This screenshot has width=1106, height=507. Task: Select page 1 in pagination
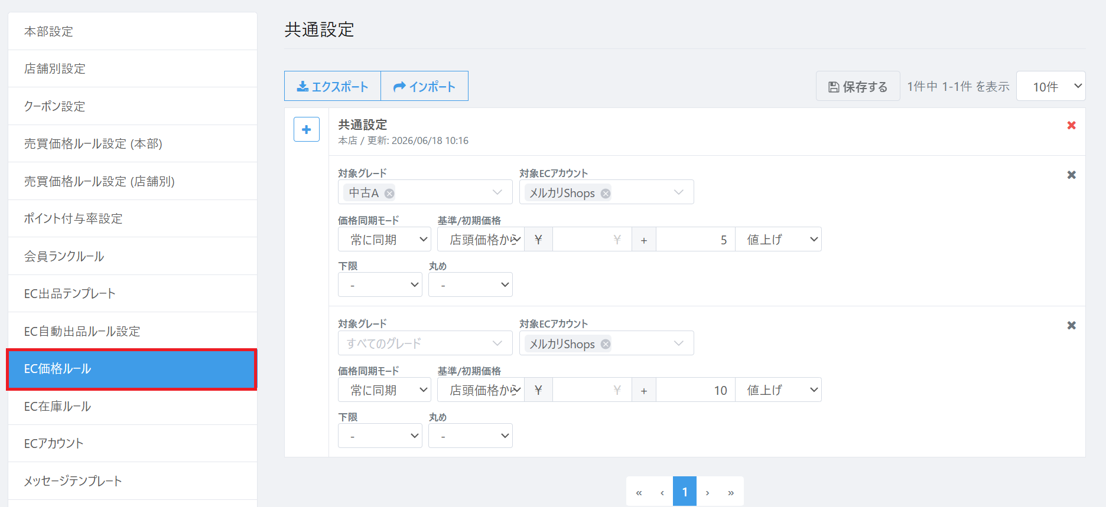click(685, 492)
